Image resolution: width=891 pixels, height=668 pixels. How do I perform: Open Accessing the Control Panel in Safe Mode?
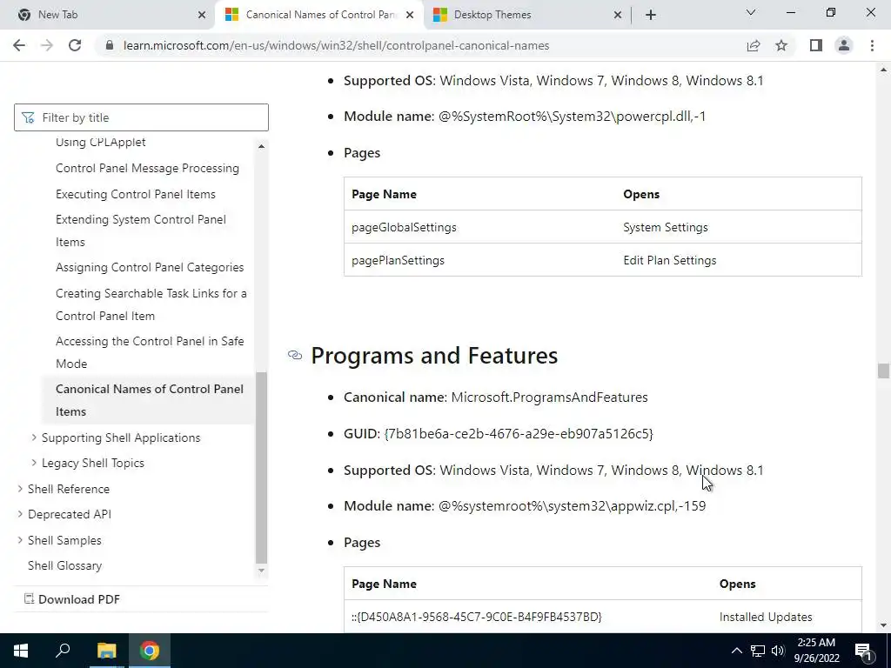coord(150,352)
